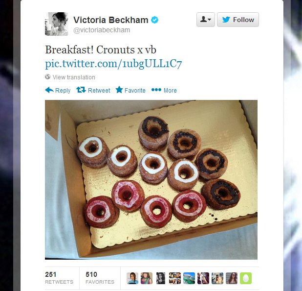Click the Follow button
The height and width of the screenshot is (291, 302).
coord(238,20)
